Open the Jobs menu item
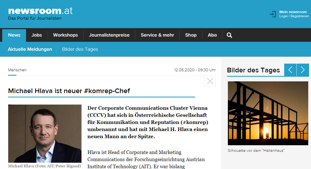The image size is (311, 169). (37, 35)
